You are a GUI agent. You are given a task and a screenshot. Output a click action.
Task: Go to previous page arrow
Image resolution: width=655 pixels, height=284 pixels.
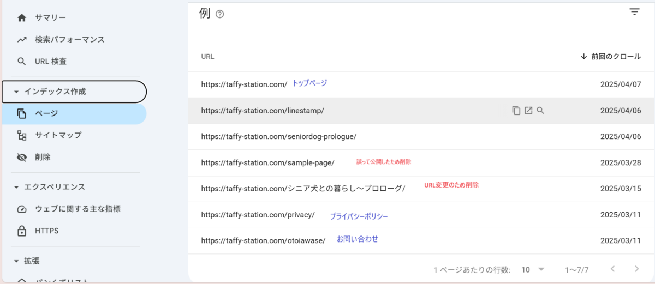click(x=612, y=269)
